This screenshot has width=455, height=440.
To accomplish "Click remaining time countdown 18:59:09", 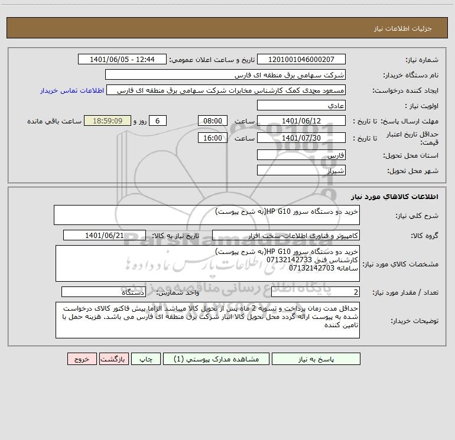I will pyautogui.click(x=108, y=120).
